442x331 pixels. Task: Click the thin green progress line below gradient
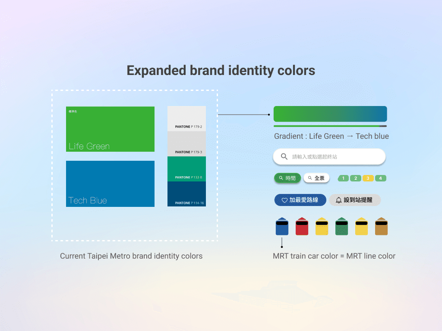330,126
